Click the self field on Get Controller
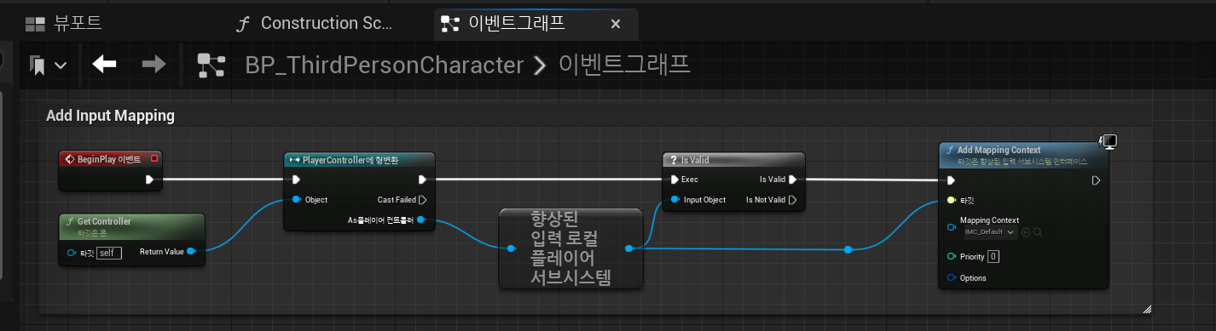1216x331 pixels. [109, 253]
